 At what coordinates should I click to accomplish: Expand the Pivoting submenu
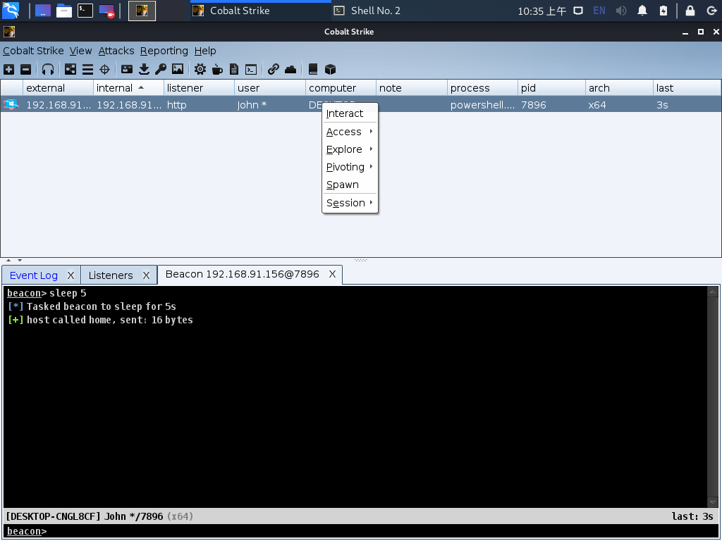346,167
